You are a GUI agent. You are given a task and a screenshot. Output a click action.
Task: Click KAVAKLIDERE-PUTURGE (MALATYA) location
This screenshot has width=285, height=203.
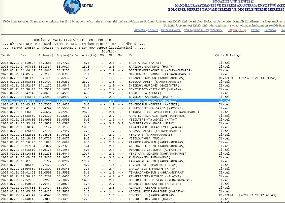point(155,176)
